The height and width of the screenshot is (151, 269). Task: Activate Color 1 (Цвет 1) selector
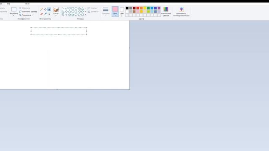point(115,11)
